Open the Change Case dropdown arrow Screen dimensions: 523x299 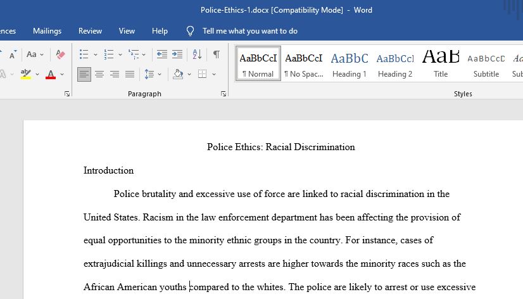[x=42, y=54]
